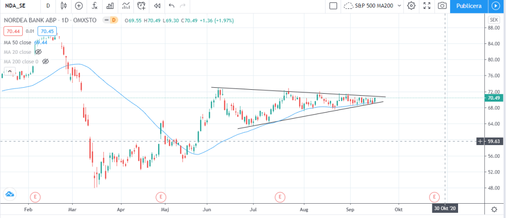Undo the last chart action
This screenshot has height=218, width=506.
pos(171,6)
